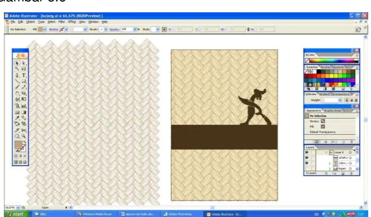
Task: Toggle lock box of Layer 8
Action: [313, 152]
